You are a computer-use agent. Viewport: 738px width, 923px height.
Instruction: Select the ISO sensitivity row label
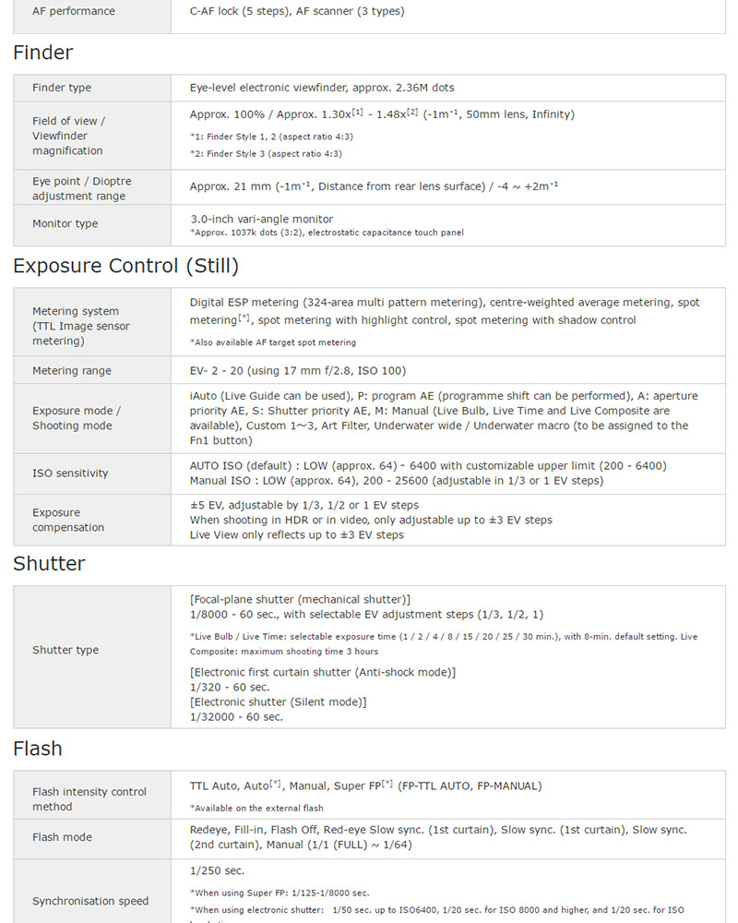(x=70, y=473)
